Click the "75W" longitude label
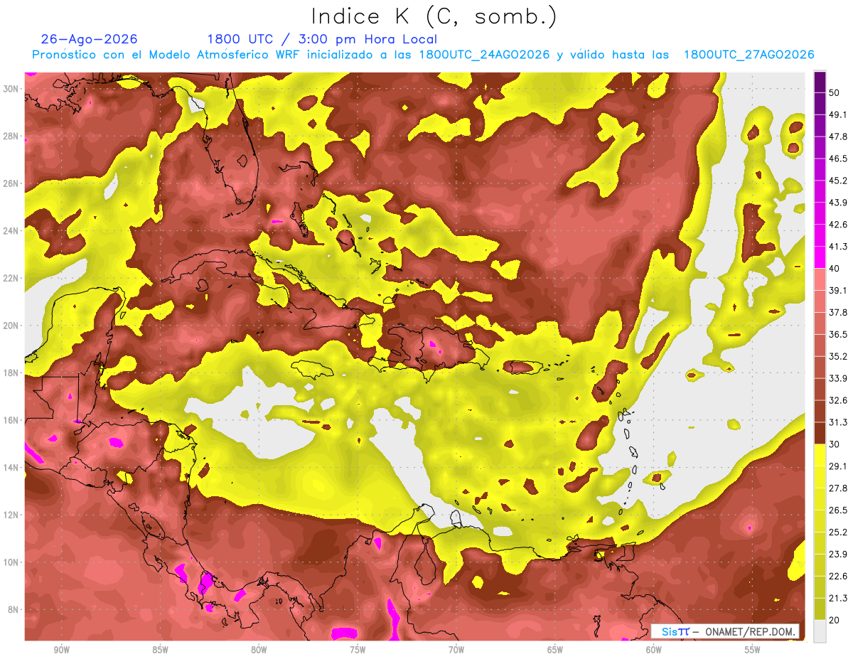The image size is (853, 659). (358, 650)
